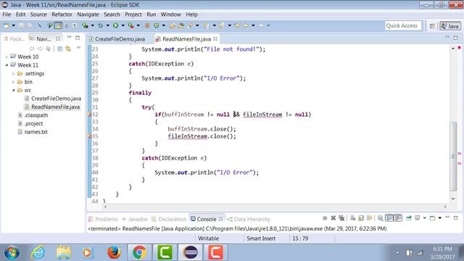The width and height of the screenshot is (464, 261).
Task: Toggle Link with Editor in Navigator
Action: click(68, 49)
